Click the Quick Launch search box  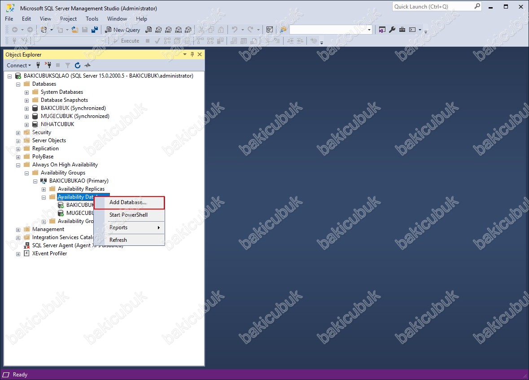437,6
